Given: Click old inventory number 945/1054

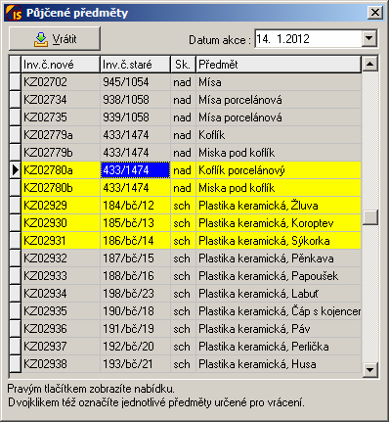Looking at the screenshot, I should (135, 82).
